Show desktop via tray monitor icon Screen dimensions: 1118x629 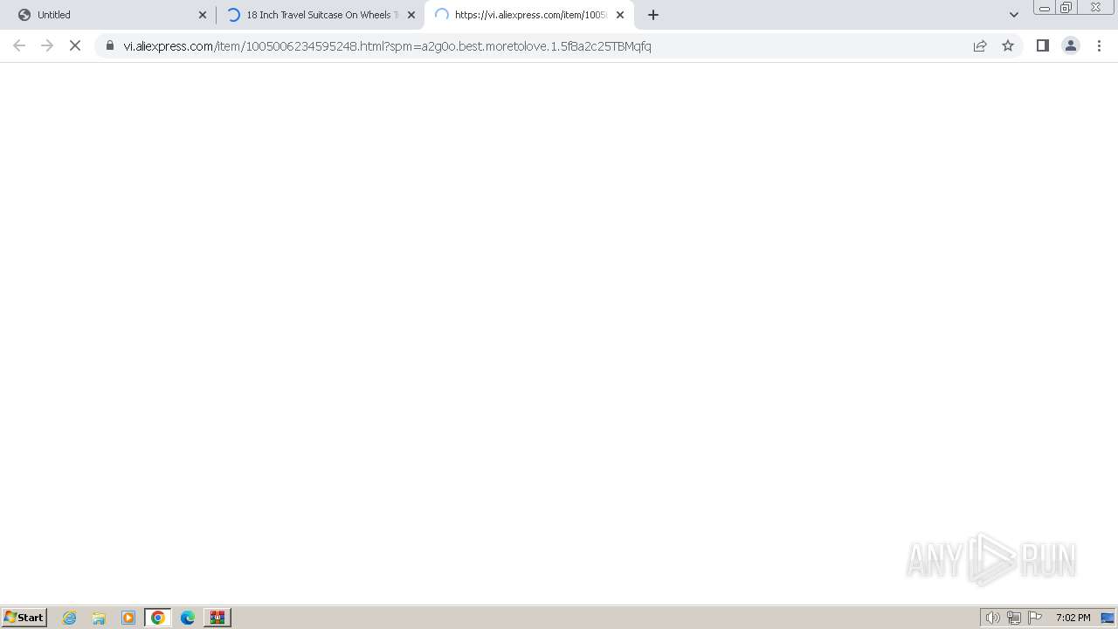pyautogui.click(x=1108, y=618)
